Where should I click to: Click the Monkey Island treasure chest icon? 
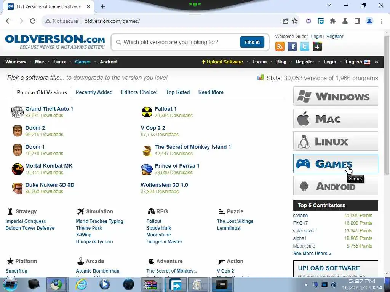[x=147, y=150]
